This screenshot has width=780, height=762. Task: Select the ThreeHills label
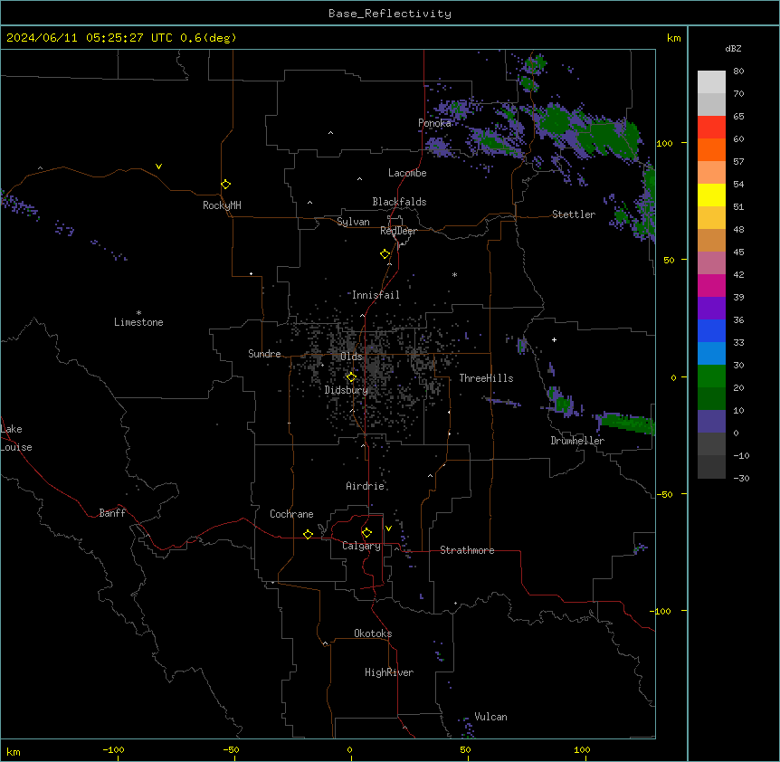coord(486,378)
